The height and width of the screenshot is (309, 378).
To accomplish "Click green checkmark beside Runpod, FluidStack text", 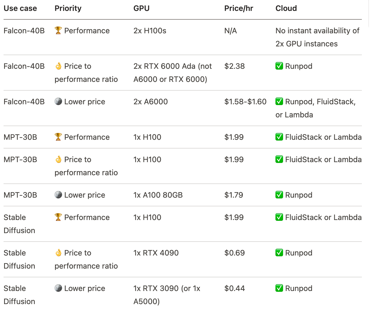I will [279, 101].
